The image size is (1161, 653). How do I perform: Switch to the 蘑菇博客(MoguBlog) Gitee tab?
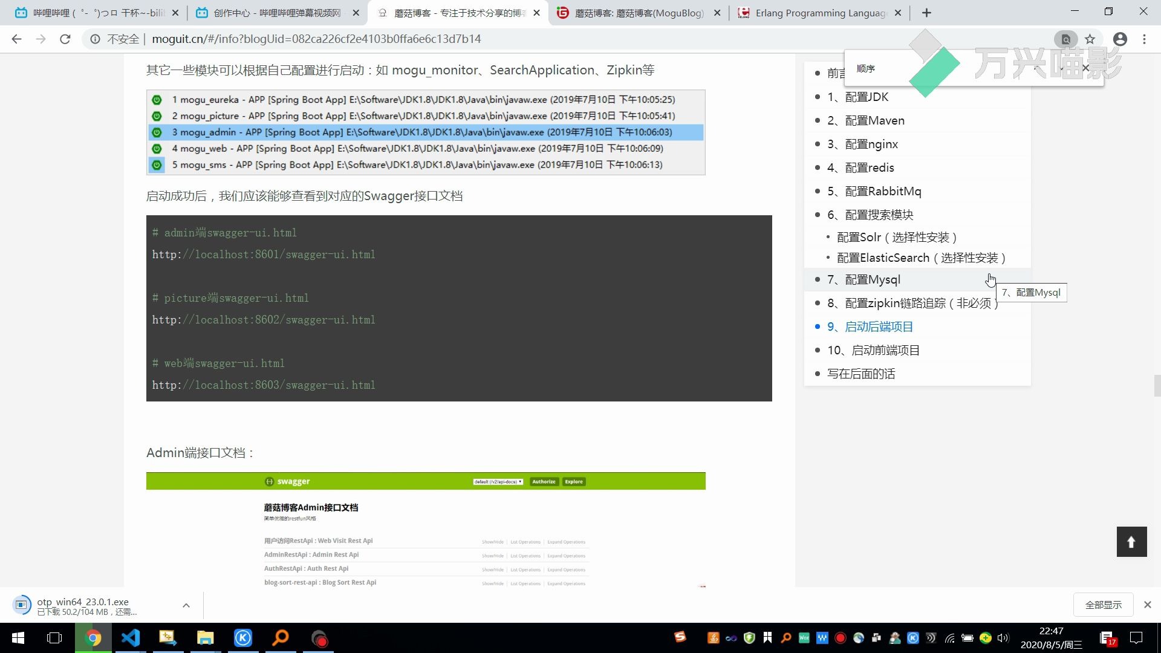pyautogui.click(x=639, y=13)
